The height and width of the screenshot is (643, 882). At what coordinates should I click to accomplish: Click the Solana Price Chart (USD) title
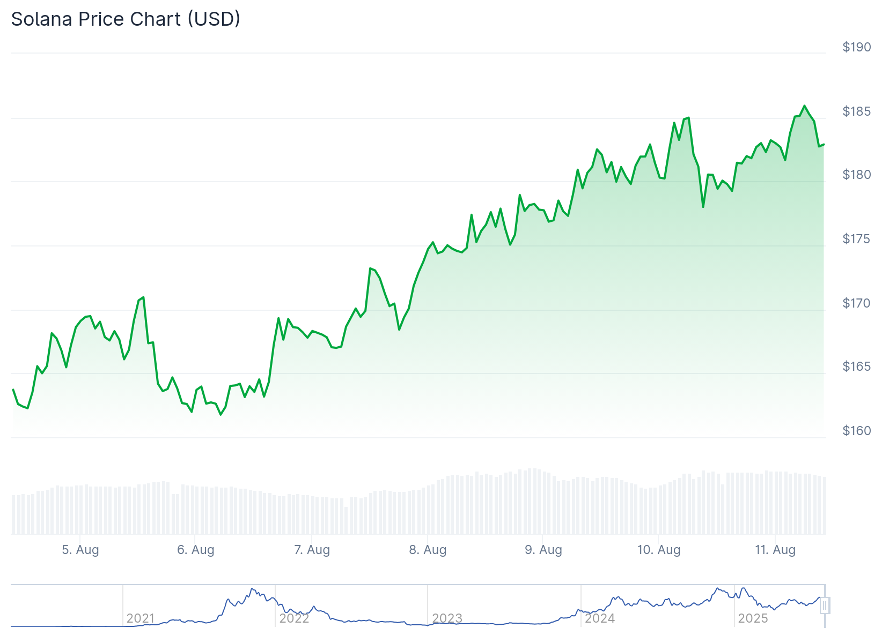click(126, 19)
